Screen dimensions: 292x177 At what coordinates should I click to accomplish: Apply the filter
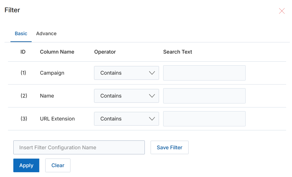click(x=26, y=165)
